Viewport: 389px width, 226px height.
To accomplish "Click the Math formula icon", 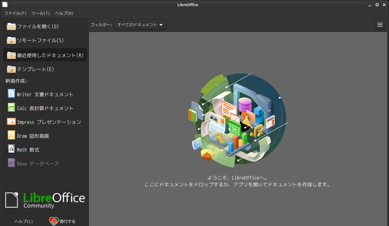I will pyautogui.click(x=11, y=149).
